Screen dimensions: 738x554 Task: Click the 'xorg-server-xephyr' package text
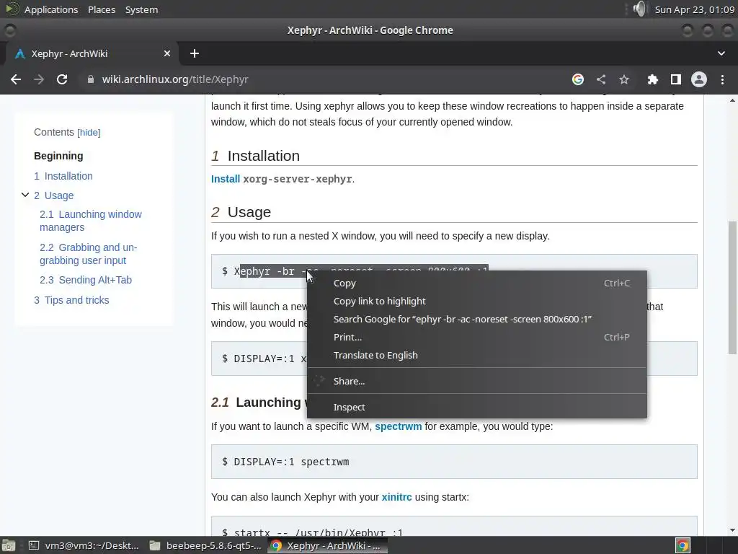[x=298, y=179]
